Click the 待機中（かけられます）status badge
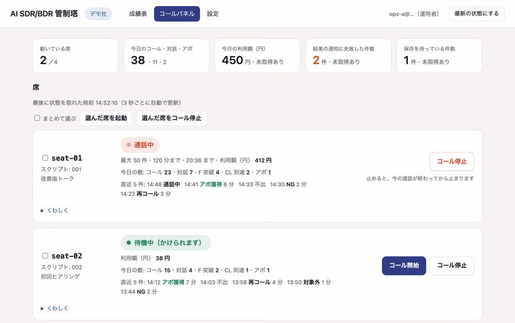The width and height of the screenshot is (515, 323). pyautogui.click(x=166, y=243)
